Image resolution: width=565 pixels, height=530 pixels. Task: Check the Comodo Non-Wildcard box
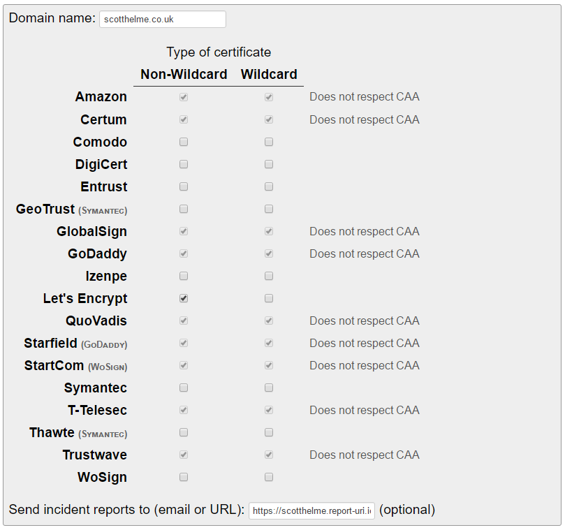point(184,142)
